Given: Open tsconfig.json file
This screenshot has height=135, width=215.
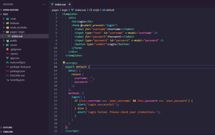Looking at the screenshot, I should (17, 80).
